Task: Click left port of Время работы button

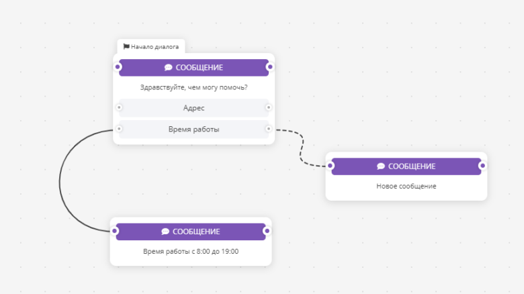Action: 119,129
